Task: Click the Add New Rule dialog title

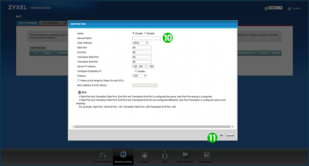Action: coord(78,24)
